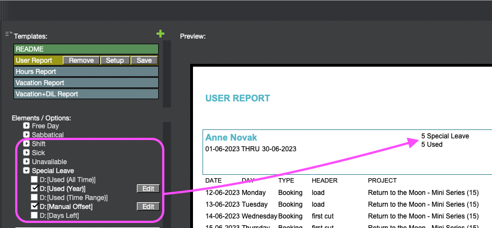Click the Monday cell

coord(254,193)
